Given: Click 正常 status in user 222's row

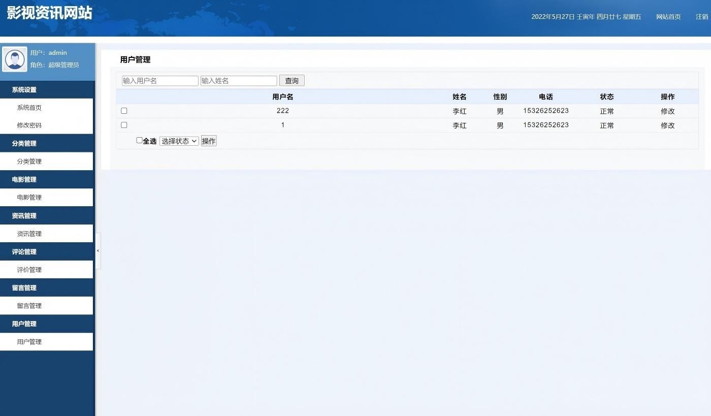Looking at the screenshot, I should click(x=607, y=111).
